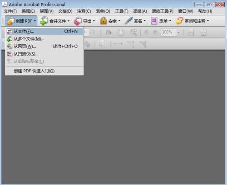This screenshot has width=227, height=185.
Task: Click the Create PDF toolbar icon
Action: click(x=10, y=21)
